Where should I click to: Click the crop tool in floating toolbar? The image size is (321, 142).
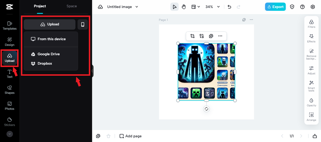coord(192,36)
